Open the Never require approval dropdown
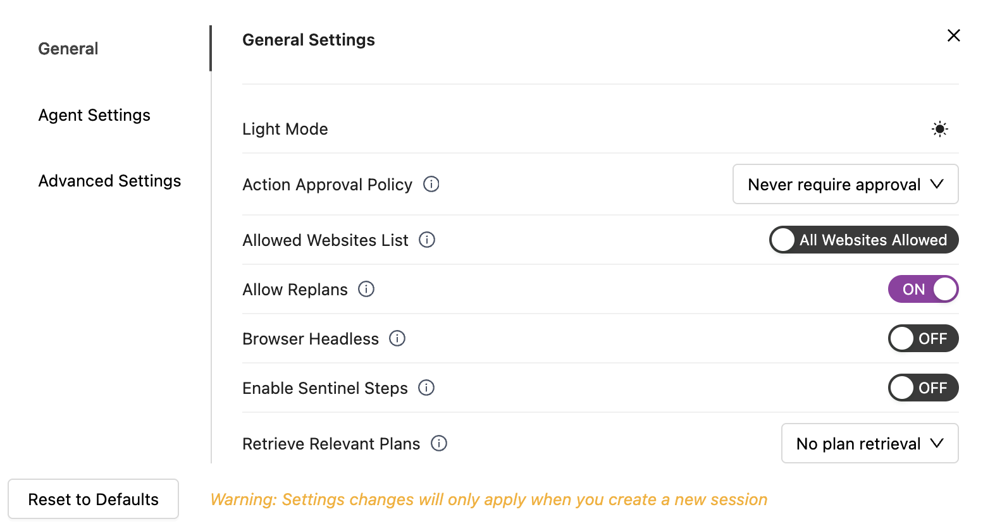Image resolution: width=983 pixels, height=526 pixels. click(x=845, y=184)
